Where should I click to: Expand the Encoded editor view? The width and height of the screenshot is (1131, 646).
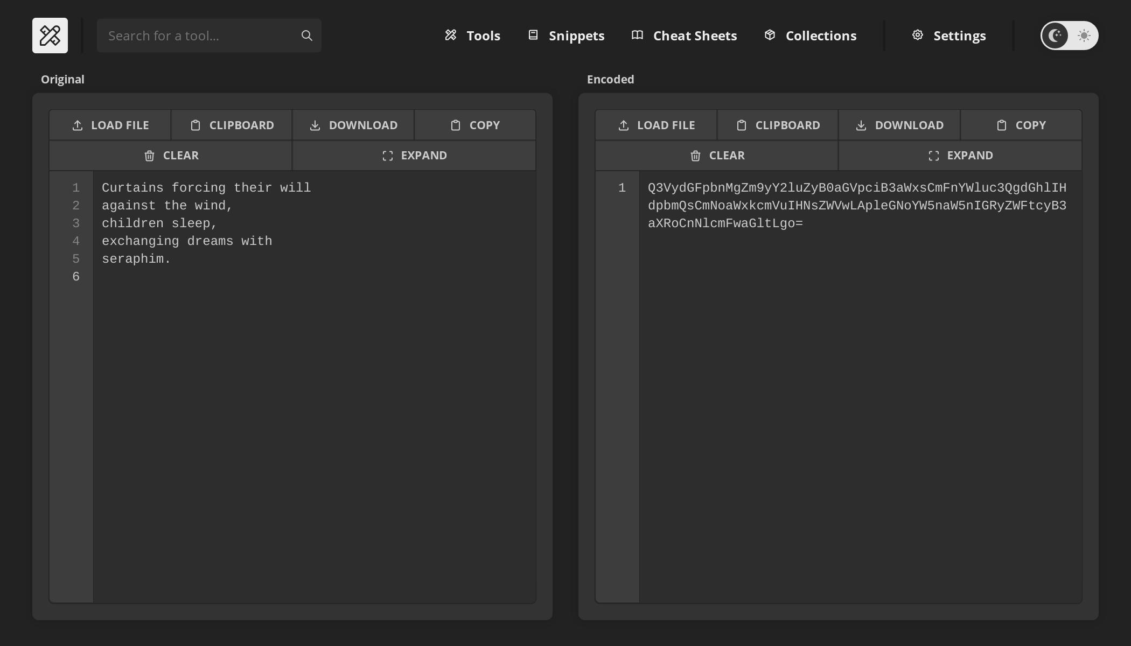(960, 156)
